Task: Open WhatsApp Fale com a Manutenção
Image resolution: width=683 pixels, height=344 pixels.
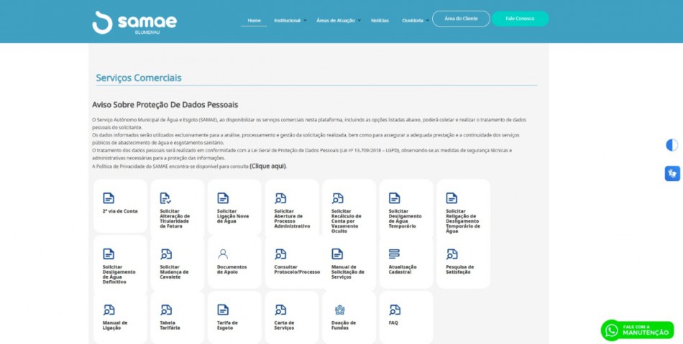Action: tap(638, 330)
